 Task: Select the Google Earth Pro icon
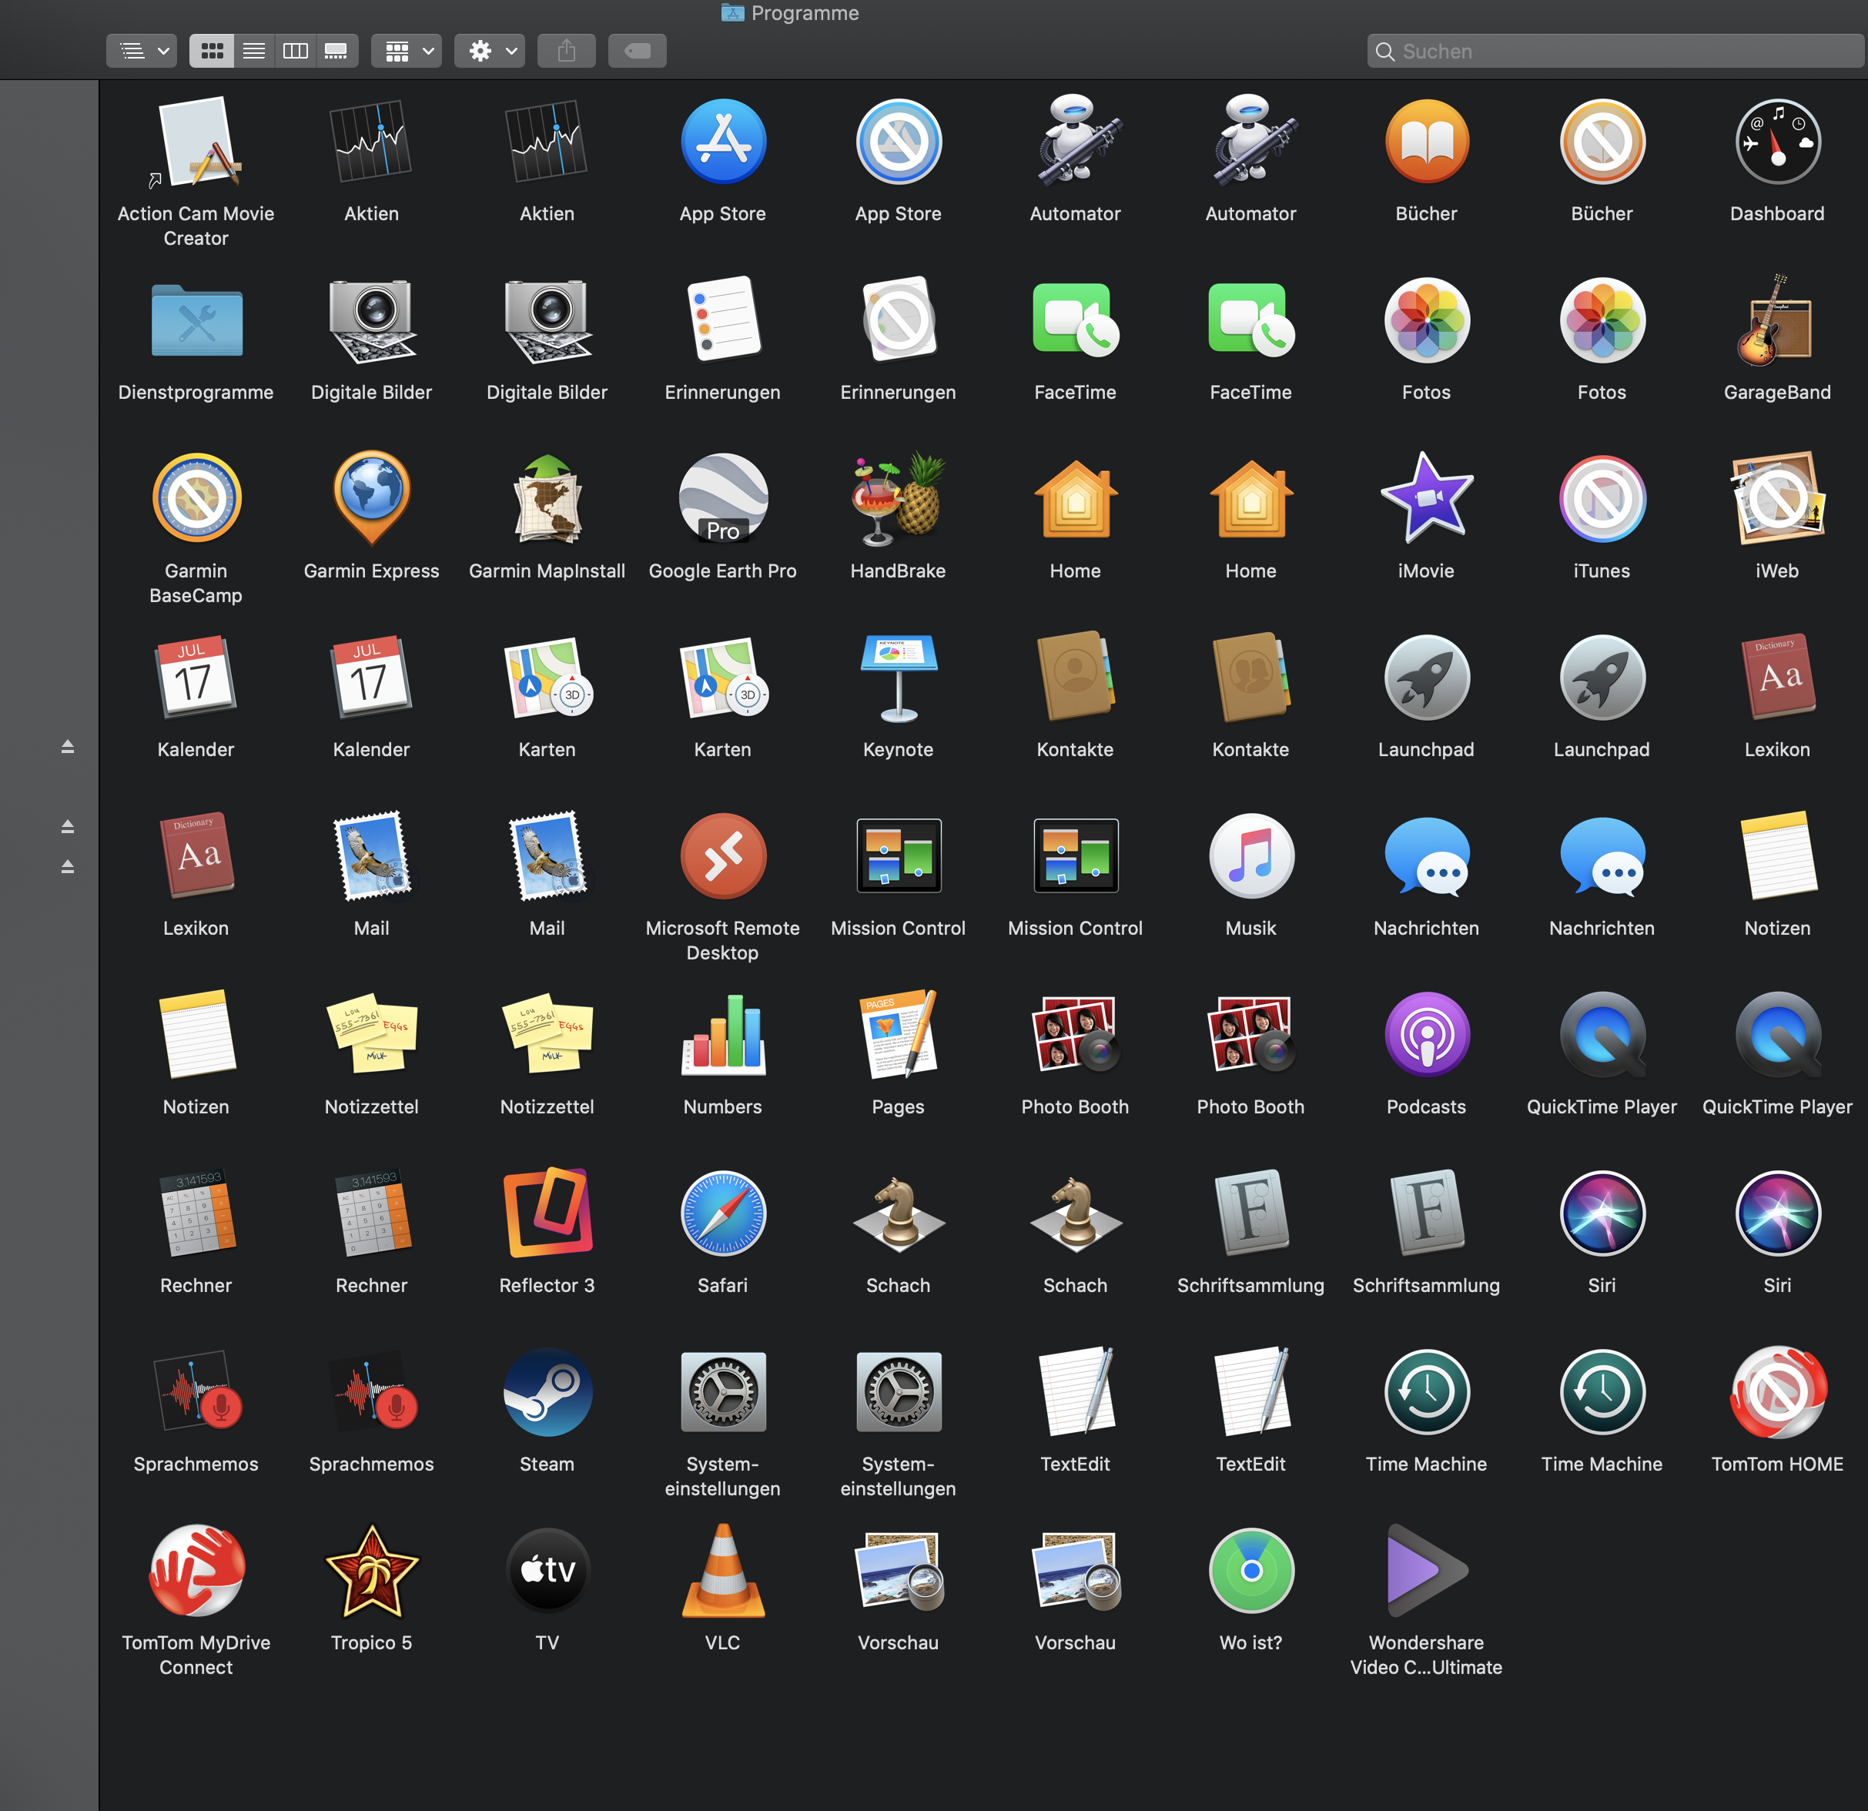click(722, 500)
